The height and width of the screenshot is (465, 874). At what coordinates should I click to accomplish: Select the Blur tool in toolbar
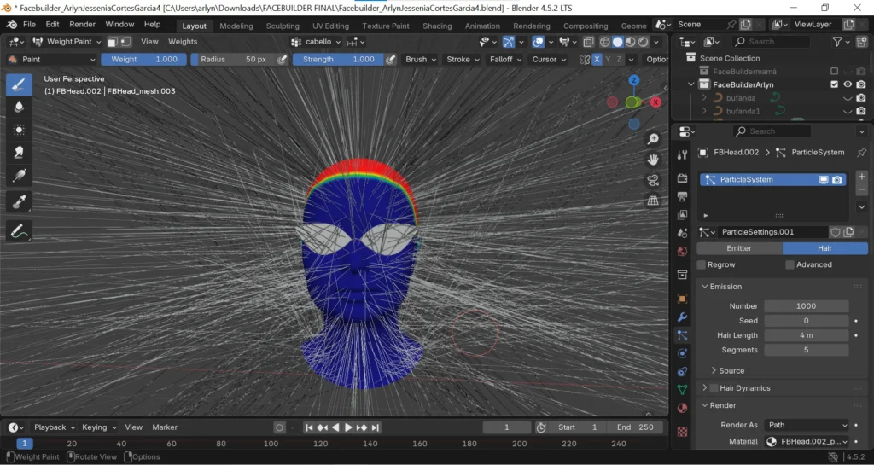[x=19, y=107]
